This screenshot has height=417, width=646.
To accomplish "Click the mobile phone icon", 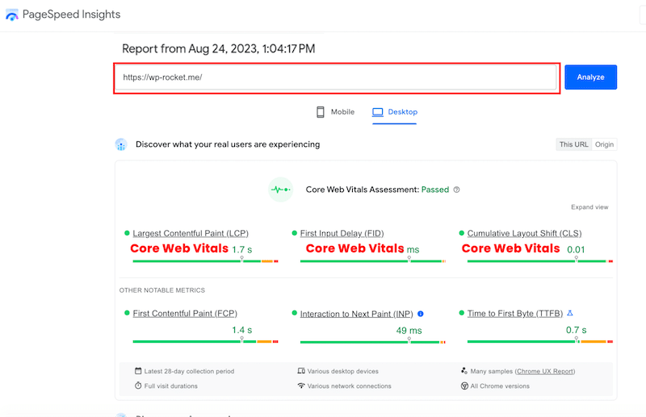I will (x=320, y=112).
